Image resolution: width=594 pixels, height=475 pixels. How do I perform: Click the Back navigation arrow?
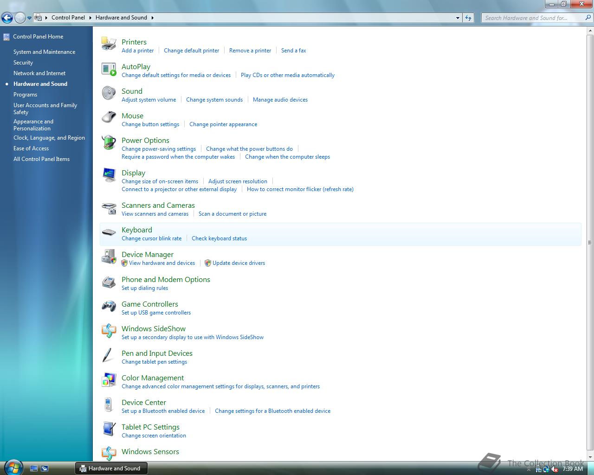(7, 18)
